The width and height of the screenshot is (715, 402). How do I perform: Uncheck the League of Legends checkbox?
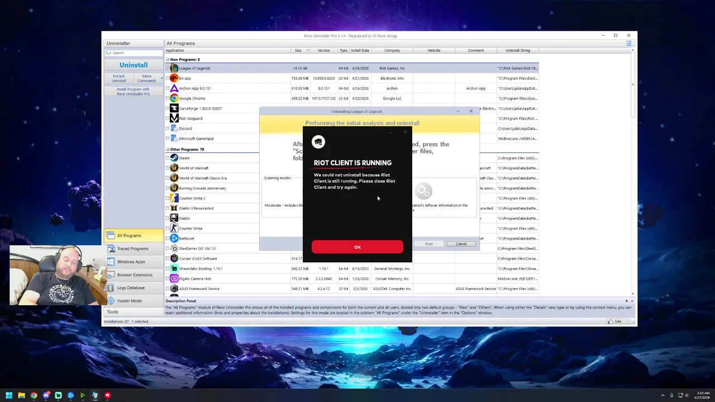[x=167, y=68]
